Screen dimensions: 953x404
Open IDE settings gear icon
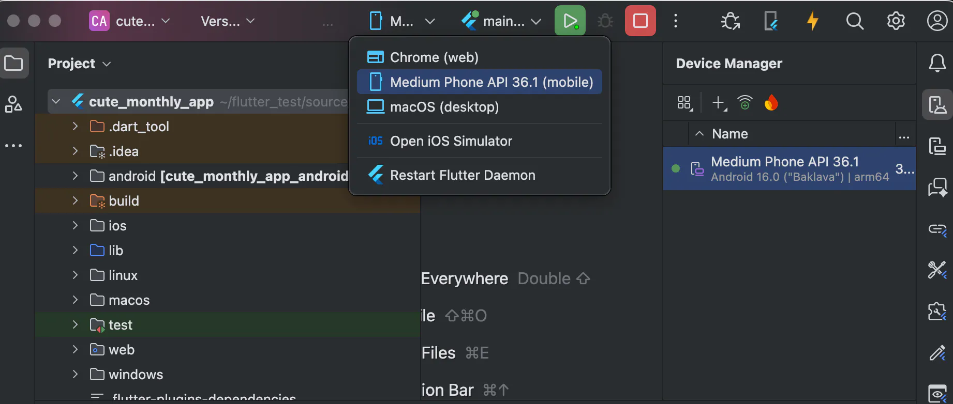(x=896, y=21)
